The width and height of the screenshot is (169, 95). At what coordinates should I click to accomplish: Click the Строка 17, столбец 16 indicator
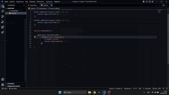tap(116, 89)
